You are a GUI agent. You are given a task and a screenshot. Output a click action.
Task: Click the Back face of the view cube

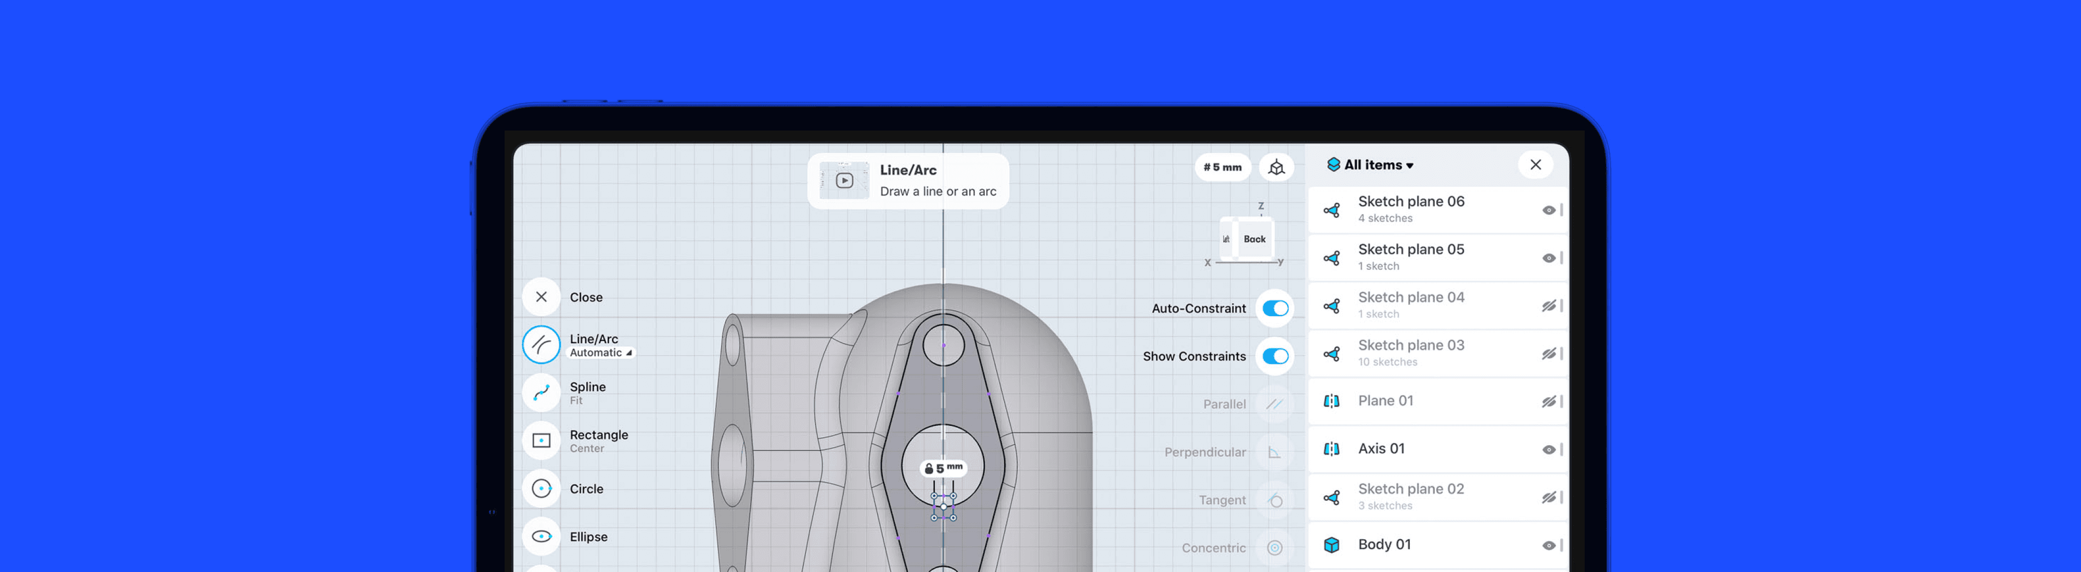pos(1254,239)
